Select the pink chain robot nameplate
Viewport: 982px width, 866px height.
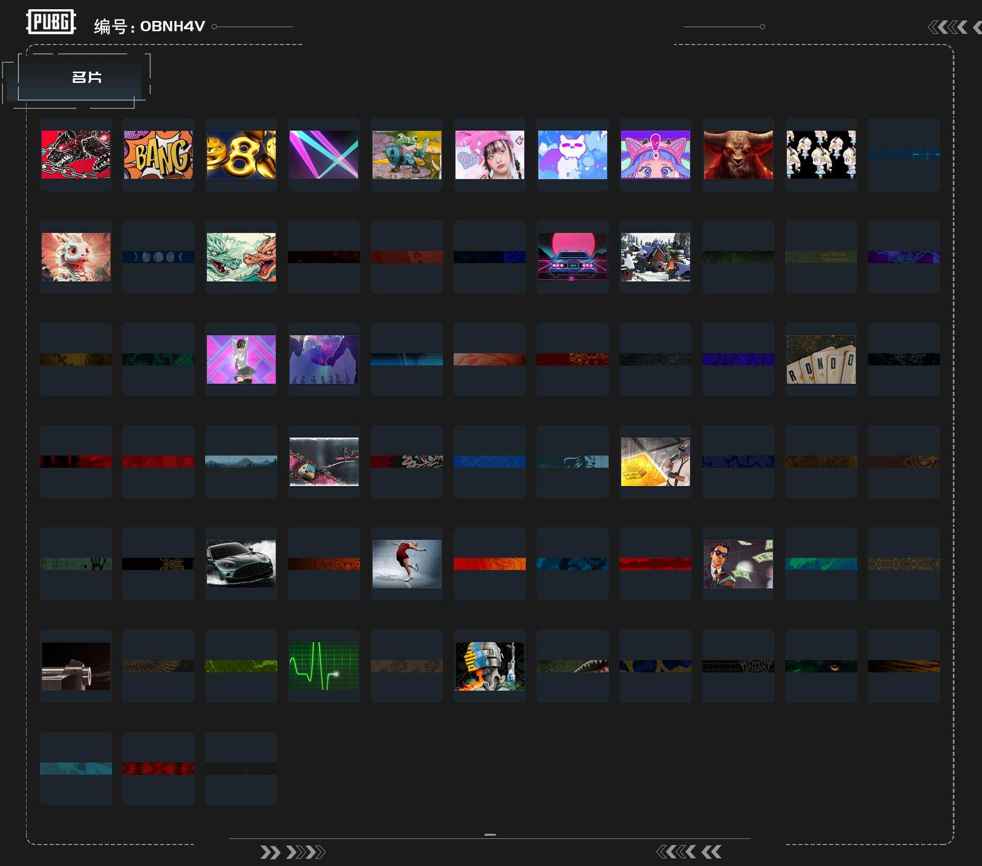[x=324, y=461]
